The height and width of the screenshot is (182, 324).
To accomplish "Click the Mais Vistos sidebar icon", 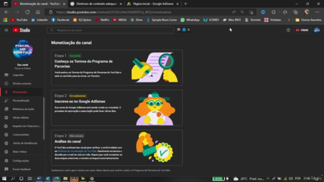I will (x=6, y=152).
